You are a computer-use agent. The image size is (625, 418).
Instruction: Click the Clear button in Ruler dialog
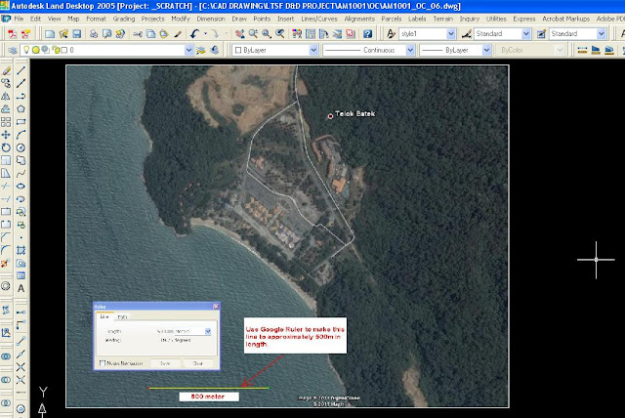[197, 363]
